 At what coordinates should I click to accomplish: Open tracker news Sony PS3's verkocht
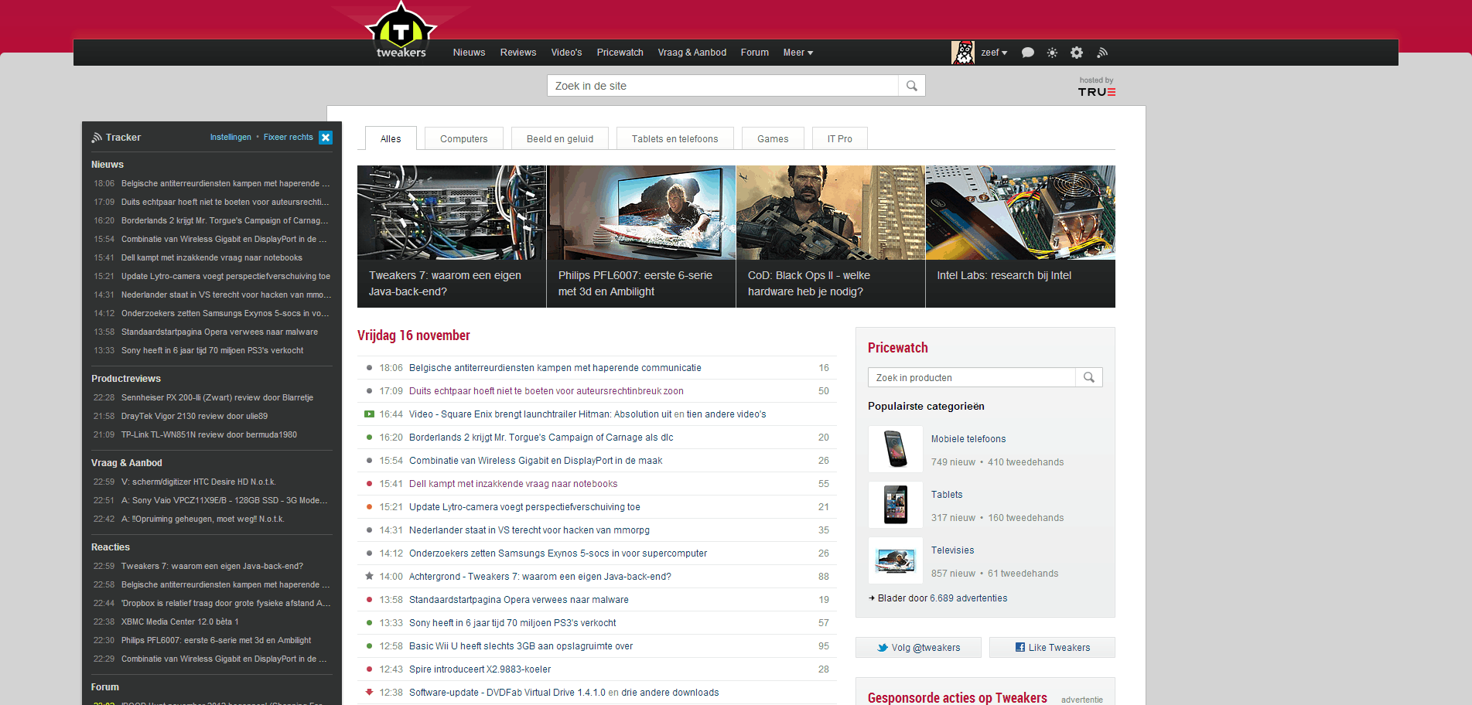tap(212, 350)
